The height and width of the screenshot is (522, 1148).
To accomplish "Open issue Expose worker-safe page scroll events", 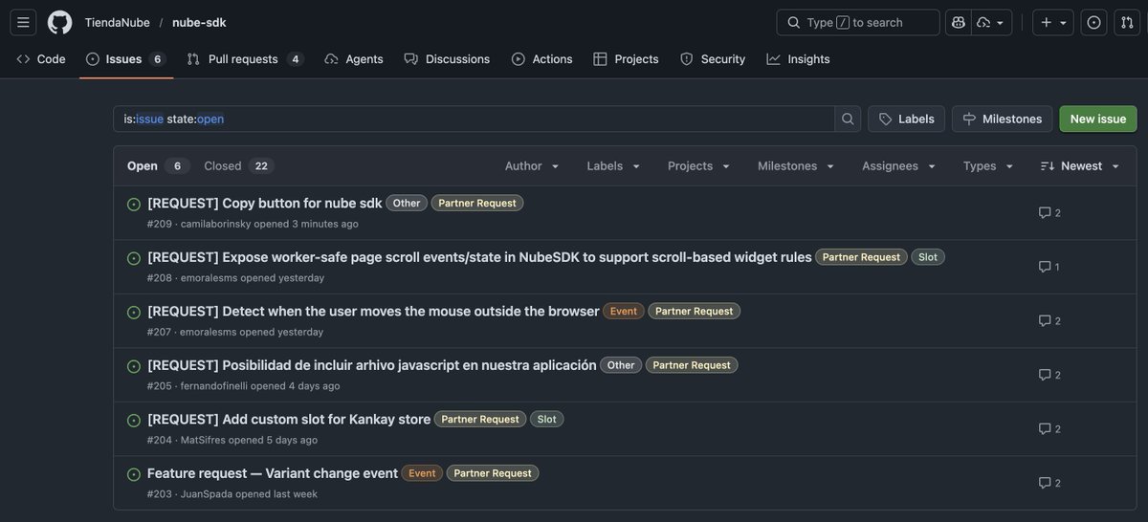I will point(479,257).
